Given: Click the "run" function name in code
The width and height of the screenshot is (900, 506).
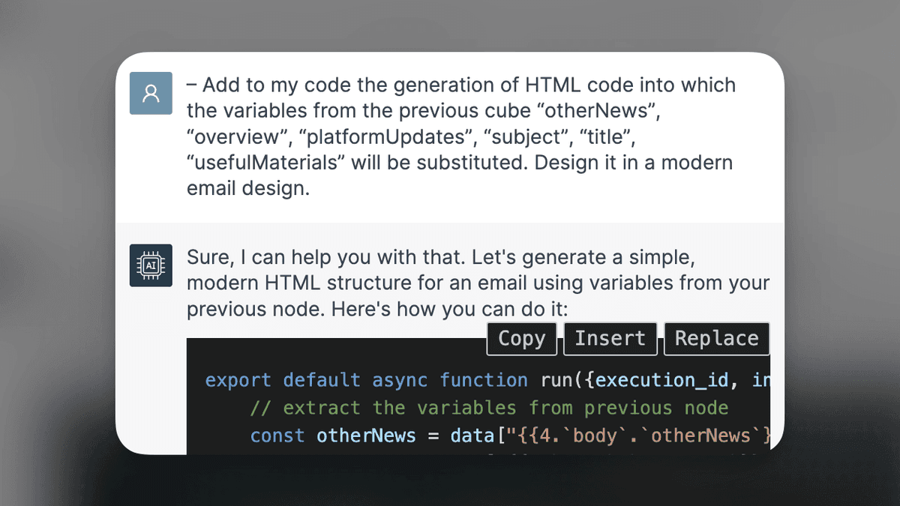Looking at the screenshot, I should pyautogui.click(x=557, y=381).
